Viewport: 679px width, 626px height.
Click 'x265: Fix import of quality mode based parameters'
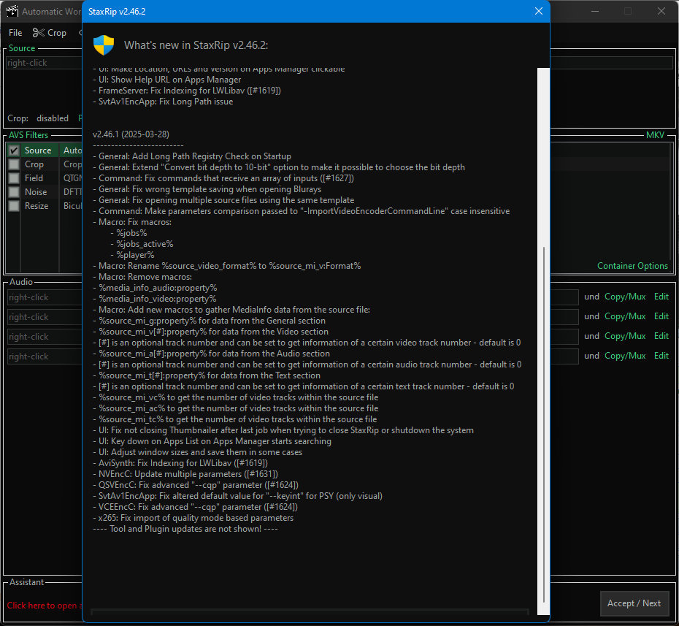pyautogui.click(x=193, y=518)
